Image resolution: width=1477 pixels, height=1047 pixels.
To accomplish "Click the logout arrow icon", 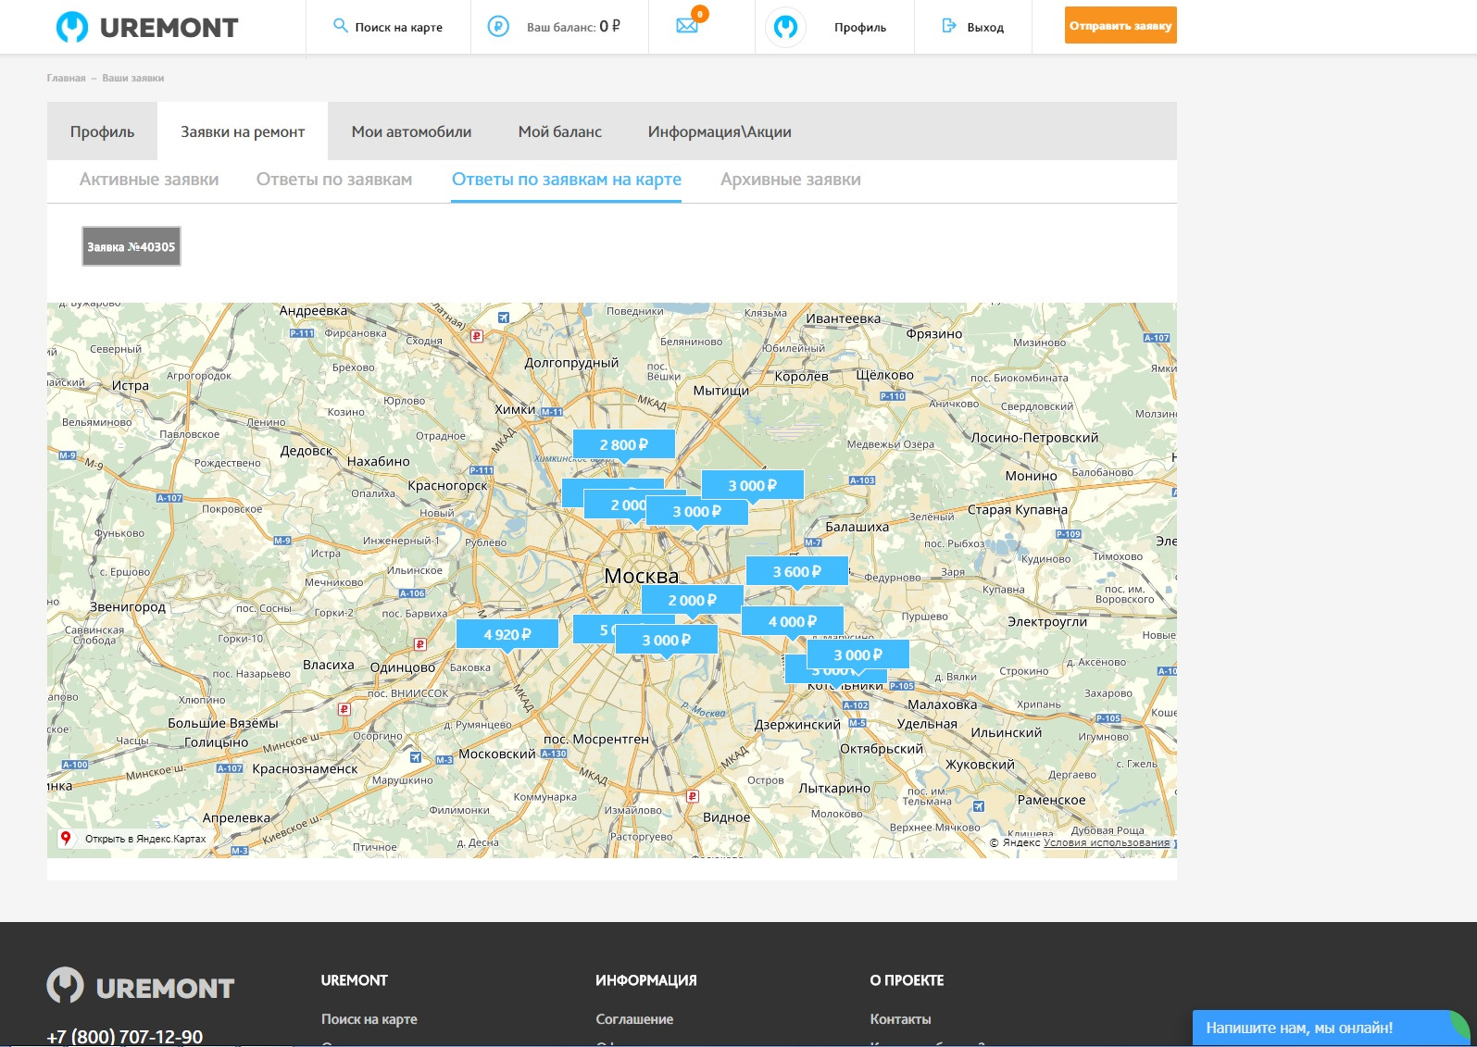I will tap(948, 26).
